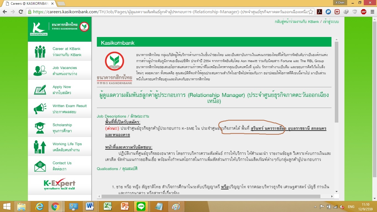Open Microsoft Word from the taskbar
The width and height of the screenshot is (377, 212).
[90, 206]
